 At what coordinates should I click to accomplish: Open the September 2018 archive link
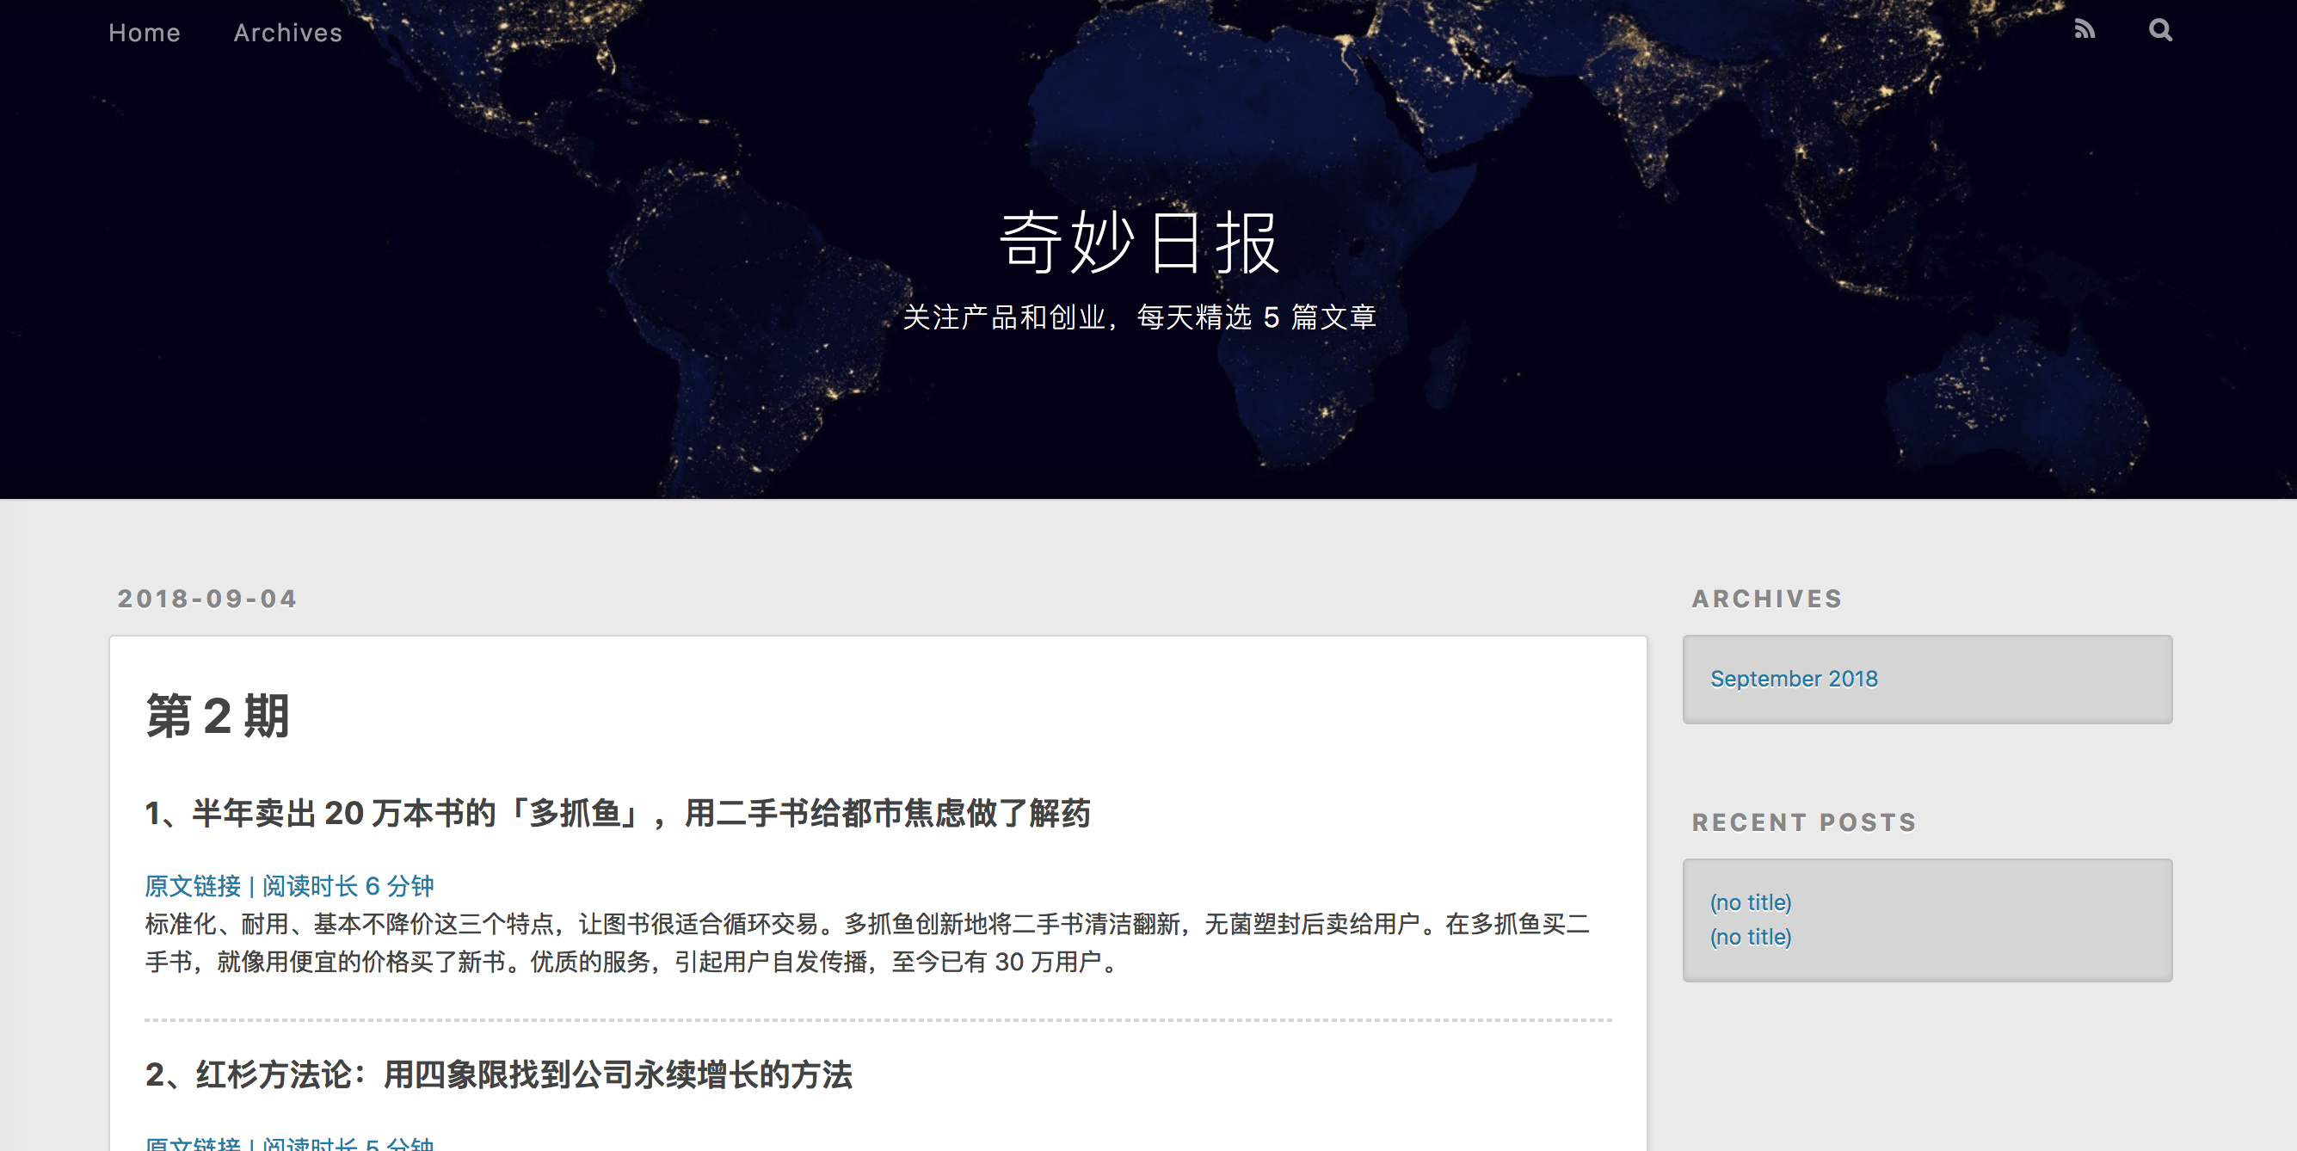tap(1793, 679)
